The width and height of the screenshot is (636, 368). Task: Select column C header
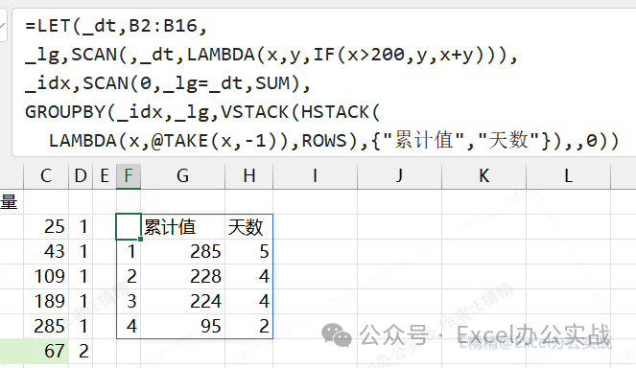pyautogui.click(x=46, y=176)
